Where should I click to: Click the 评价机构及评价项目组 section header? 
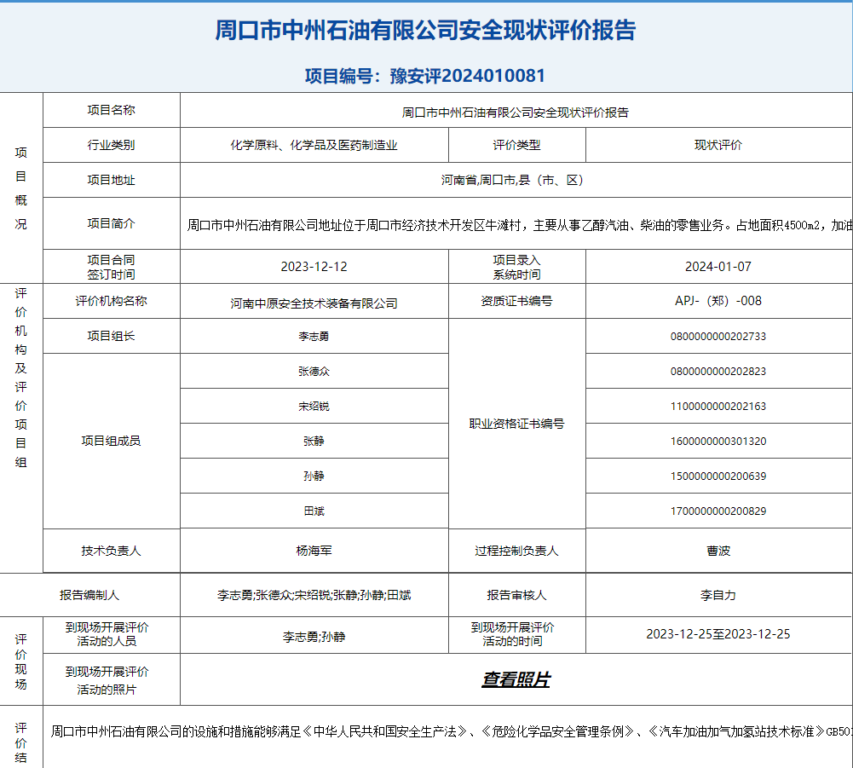(x=20, y=378)
